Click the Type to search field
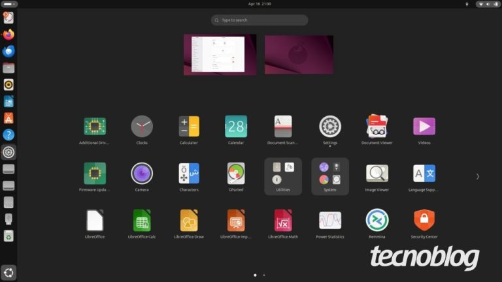 coord(259,20)
